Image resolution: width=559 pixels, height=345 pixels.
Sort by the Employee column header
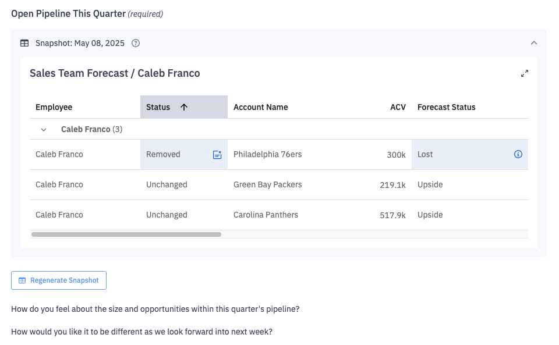[x=54, y=107]
